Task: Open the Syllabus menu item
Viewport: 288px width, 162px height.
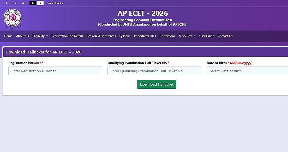Action: [125, 36]
